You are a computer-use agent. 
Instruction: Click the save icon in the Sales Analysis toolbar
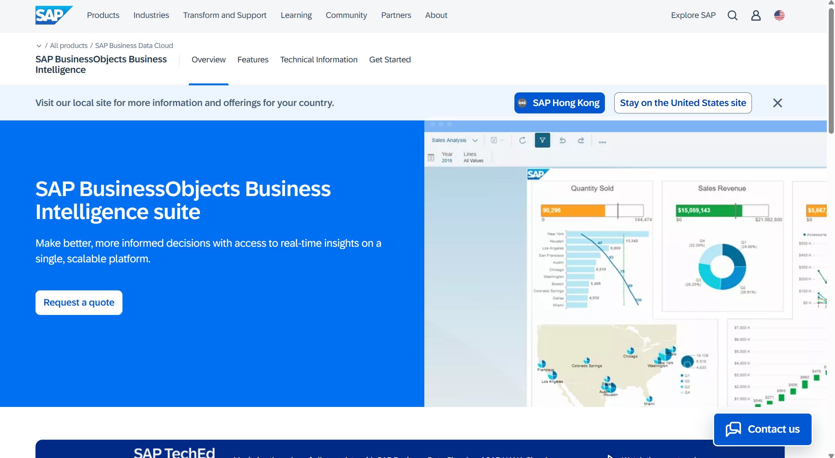click(x=494, y=140)
